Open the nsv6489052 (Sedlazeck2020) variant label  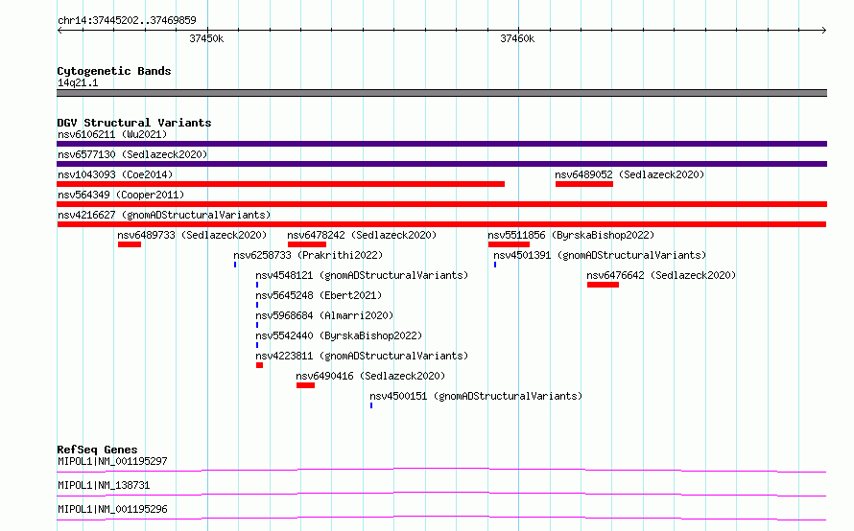(629, 174)
